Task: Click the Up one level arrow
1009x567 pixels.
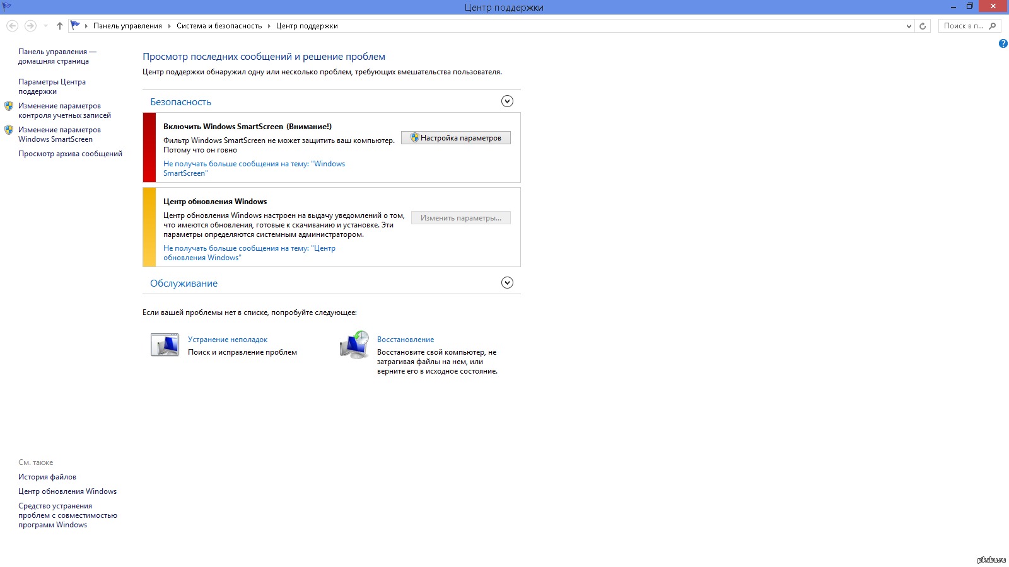Action: [x=60, y=26]
